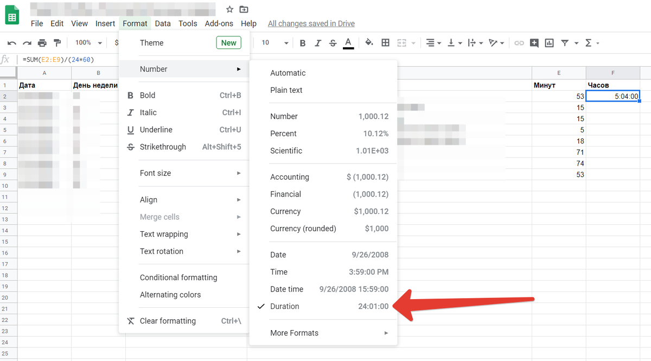The height and width of the screenshot is (361, 651).
Task: Open the Filter views dropdown arrow
Action: tap(576, 43)
